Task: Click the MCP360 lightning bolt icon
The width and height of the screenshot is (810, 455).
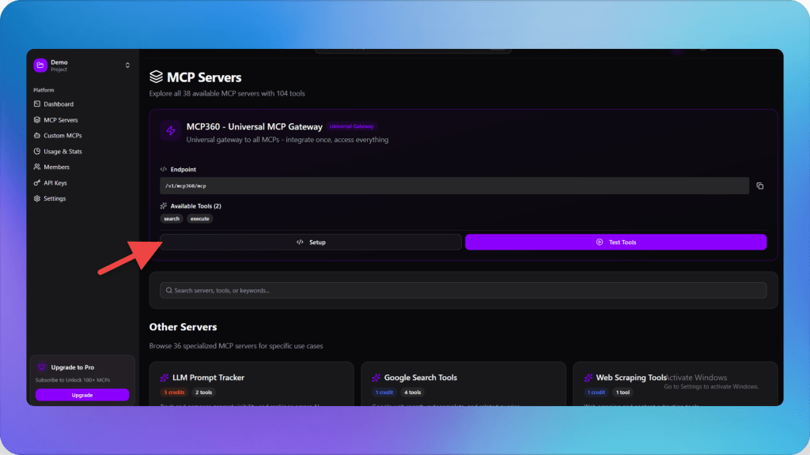Action: (x=171, y=131)
